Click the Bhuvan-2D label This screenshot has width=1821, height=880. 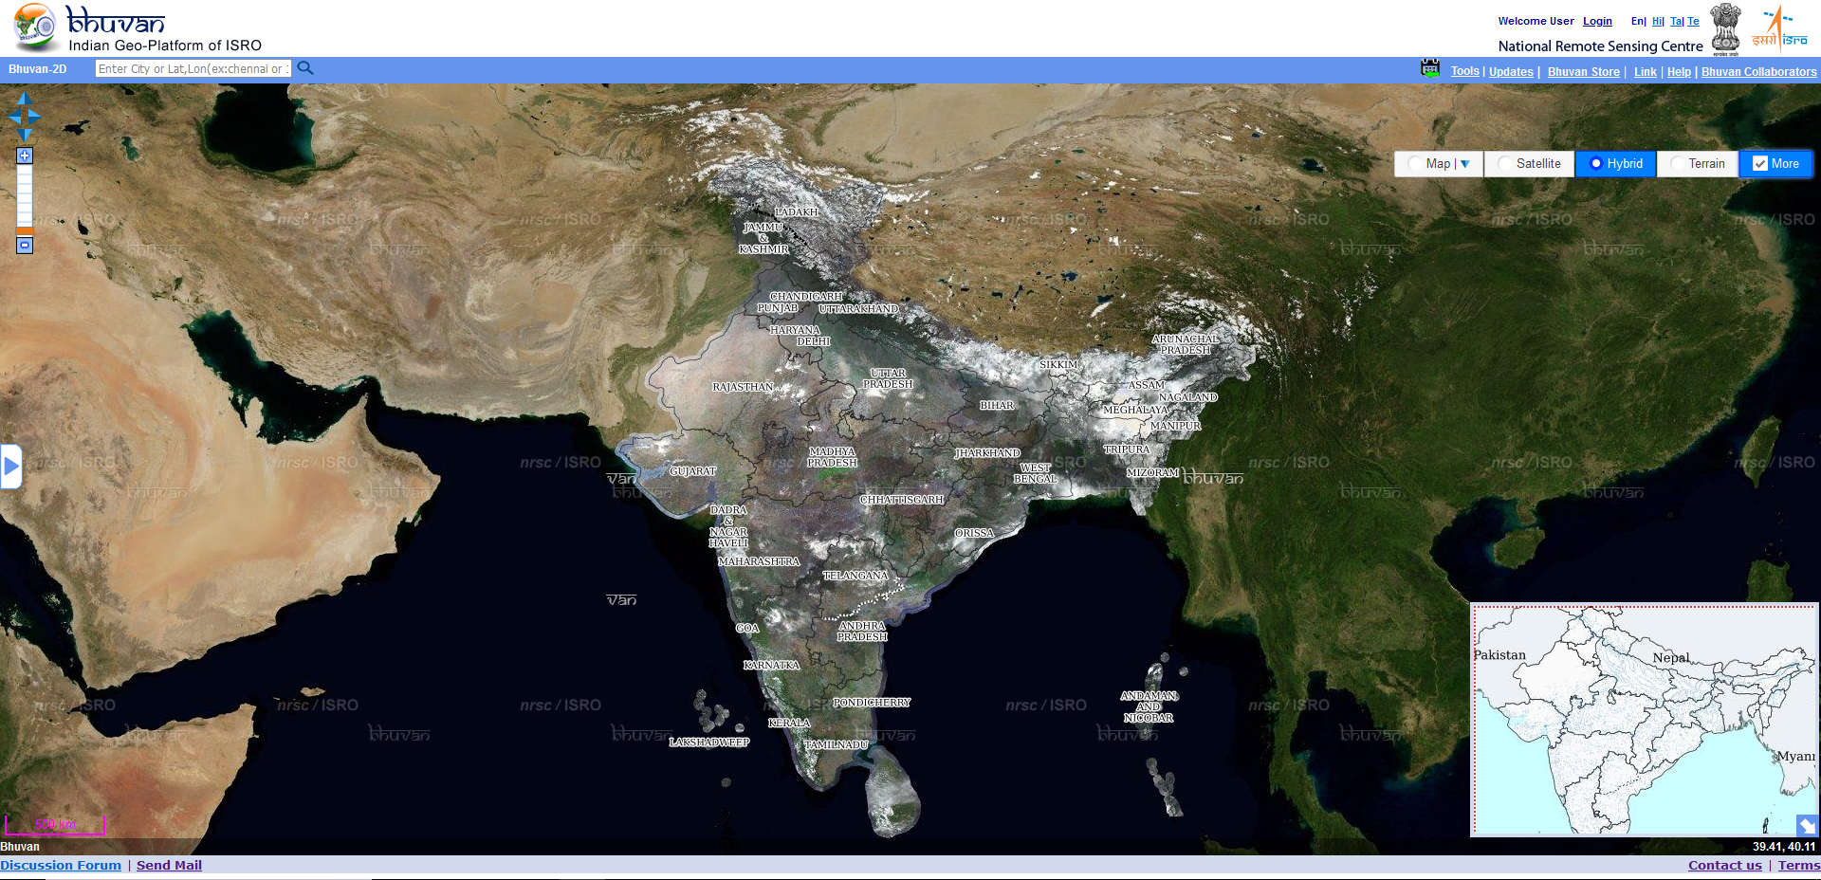point(38,69)
